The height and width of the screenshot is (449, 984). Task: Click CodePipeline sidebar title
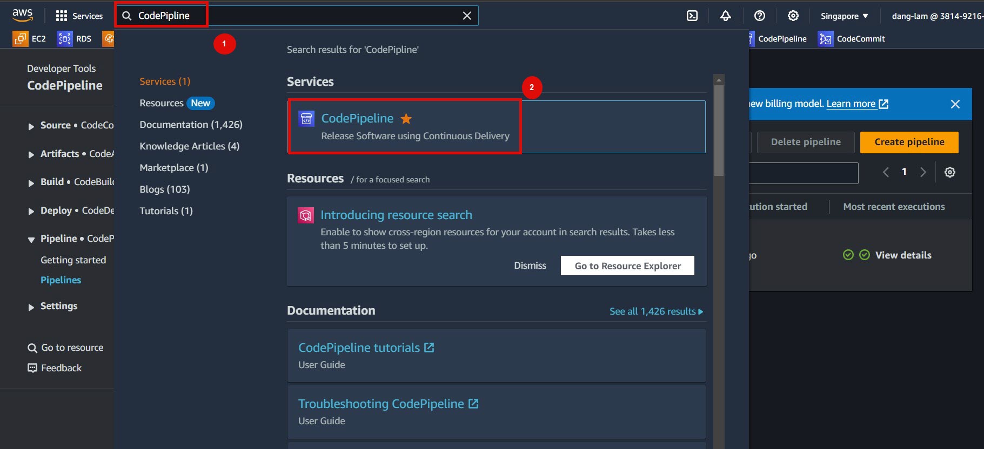65,85
